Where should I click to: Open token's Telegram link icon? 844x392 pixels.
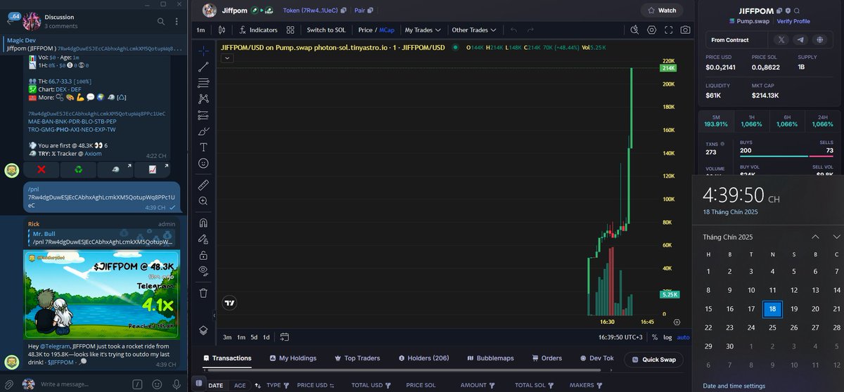point(800,40)
